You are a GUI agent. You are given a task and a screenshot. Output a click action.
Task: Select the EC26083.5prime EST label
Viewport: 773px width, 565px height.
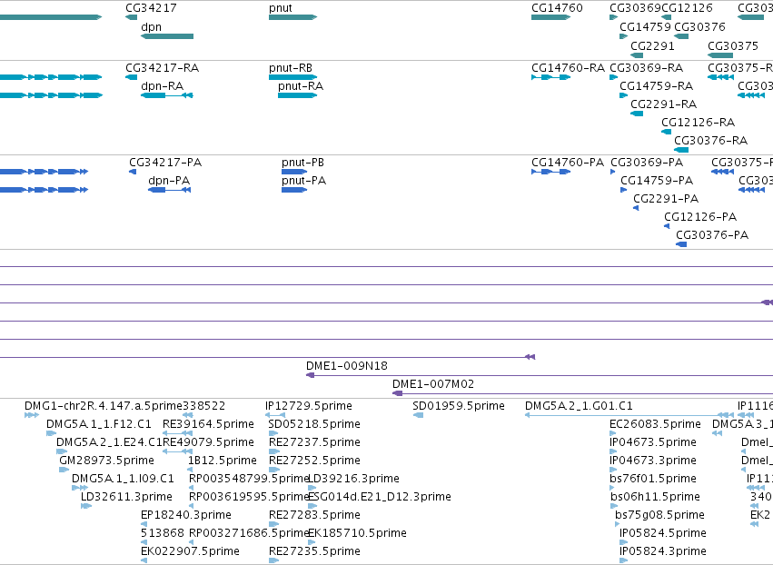(x=655, y=424)
